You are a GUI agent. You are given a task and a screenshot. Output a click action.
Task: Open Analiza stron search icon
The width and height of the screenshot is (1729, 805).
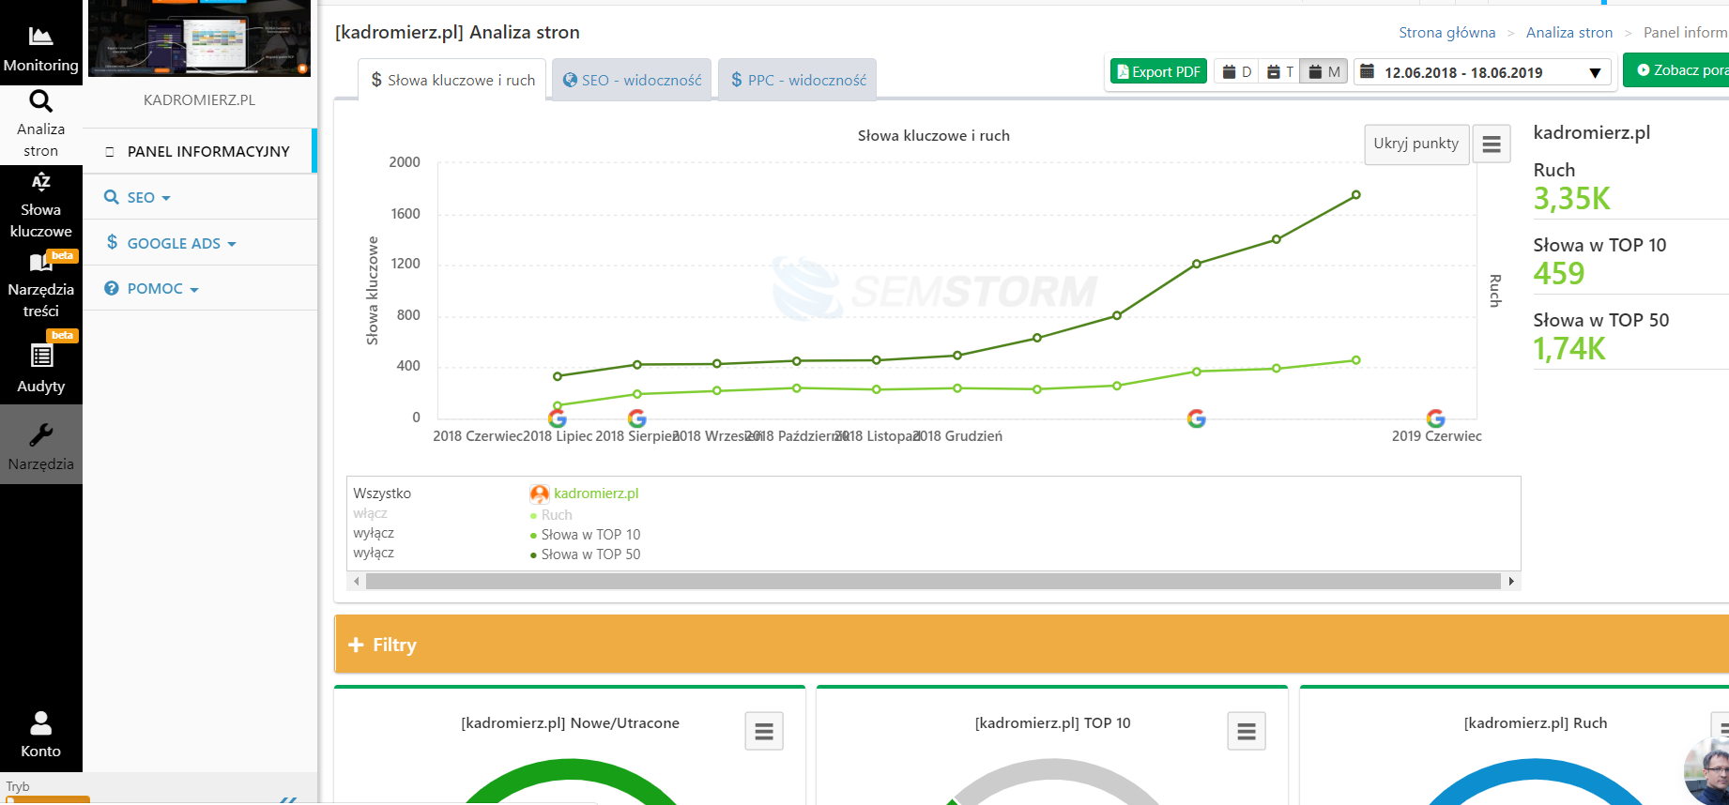coord(40,100)
